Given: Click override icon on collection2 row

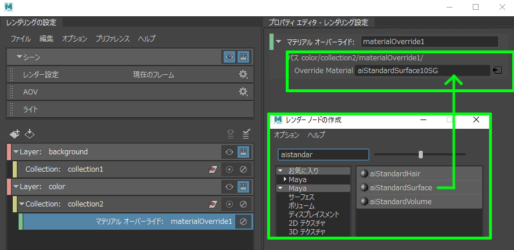Looking at the screenshot, I should tap(213, 205).
